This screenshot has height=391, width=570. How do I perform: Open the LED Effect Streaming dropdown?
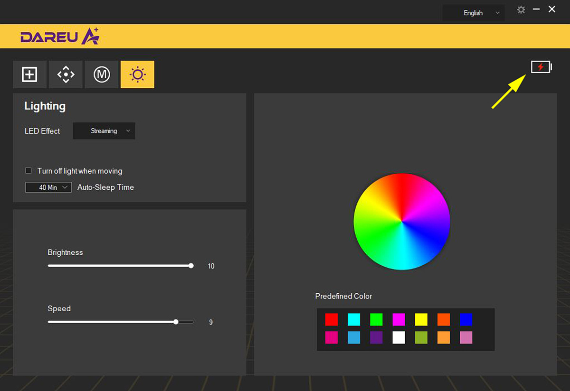pyautogui.click(x=104, y=131)
